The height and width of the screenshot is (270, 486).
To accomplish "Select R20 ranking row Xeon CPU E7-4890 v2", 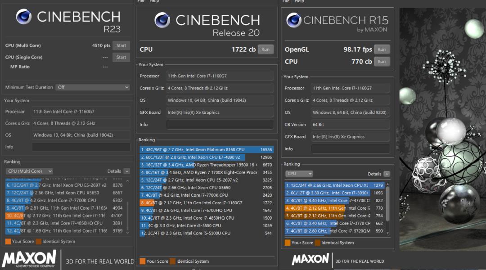I will coord(207,157).
